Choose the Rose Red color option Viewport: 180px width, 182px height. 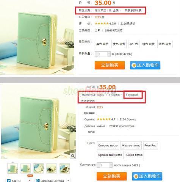pyautogui.click(x=150, y=146)
